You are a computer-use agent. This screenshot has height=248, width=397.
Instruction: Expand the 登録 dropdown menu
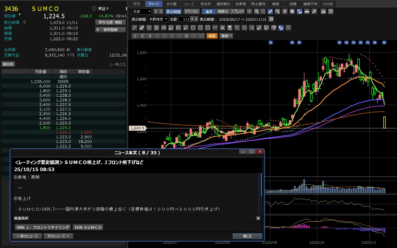click(226, 36)
